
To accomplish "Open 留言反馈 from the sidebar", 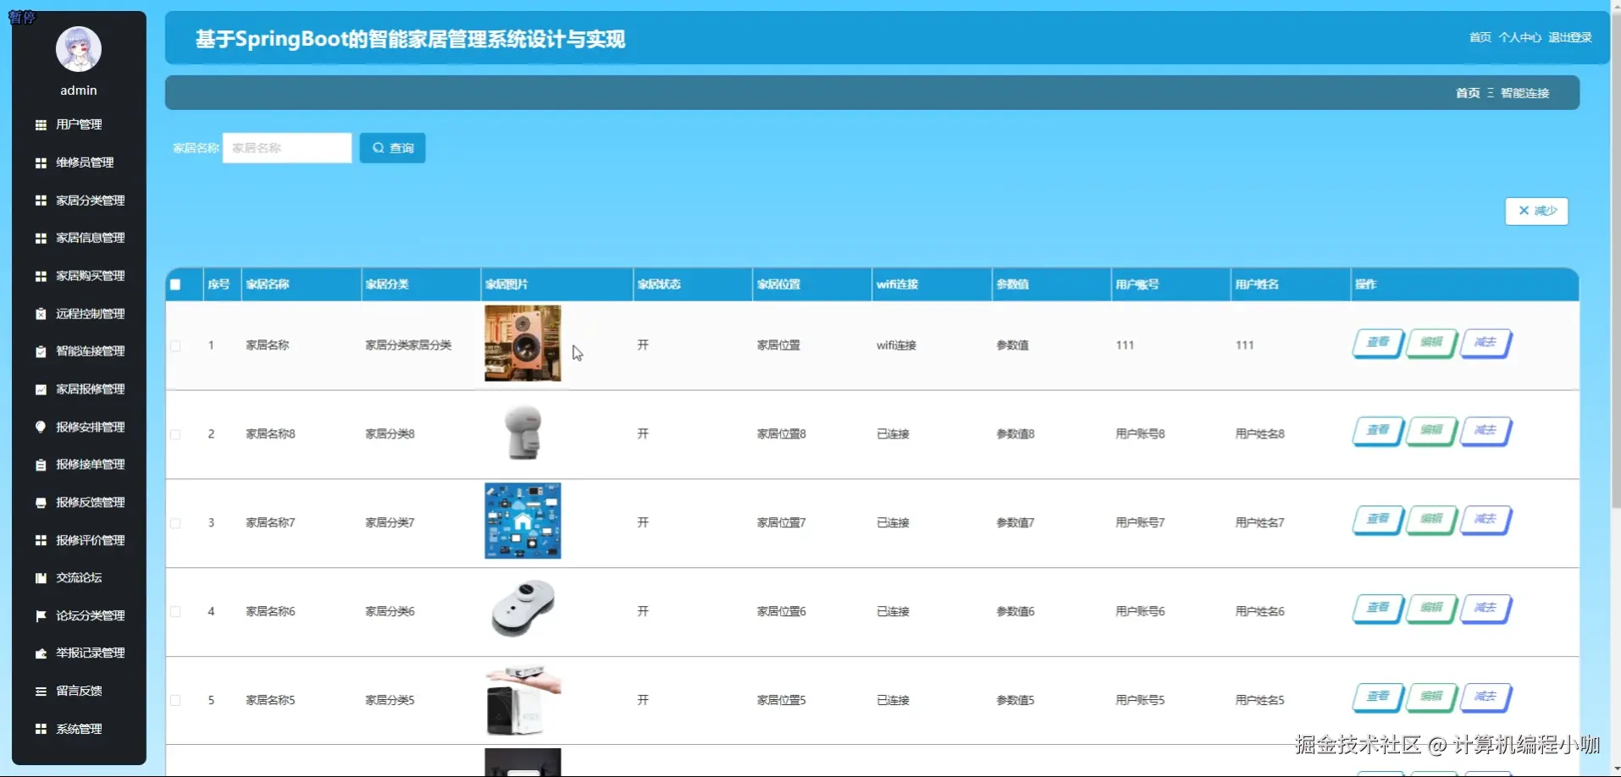I will pyautogui.click(x=79, y=691).
